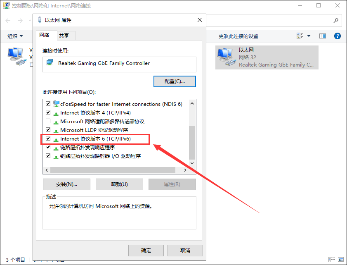Expand the view options dropdown arrow

click(x=309, y=36)
